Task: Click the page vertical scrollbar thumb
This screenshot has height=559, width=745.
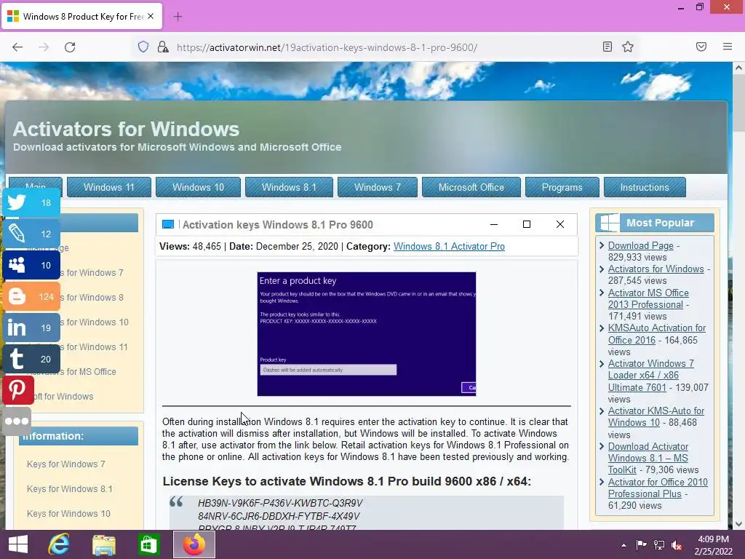Action: 738,104
